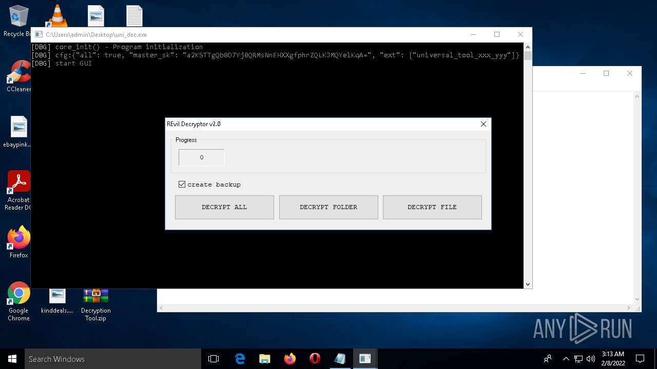The image size is (657, 369).
Task: Minimize the uni_dec.exe console window
Action: pyautogui.click(x=473, y=34)
